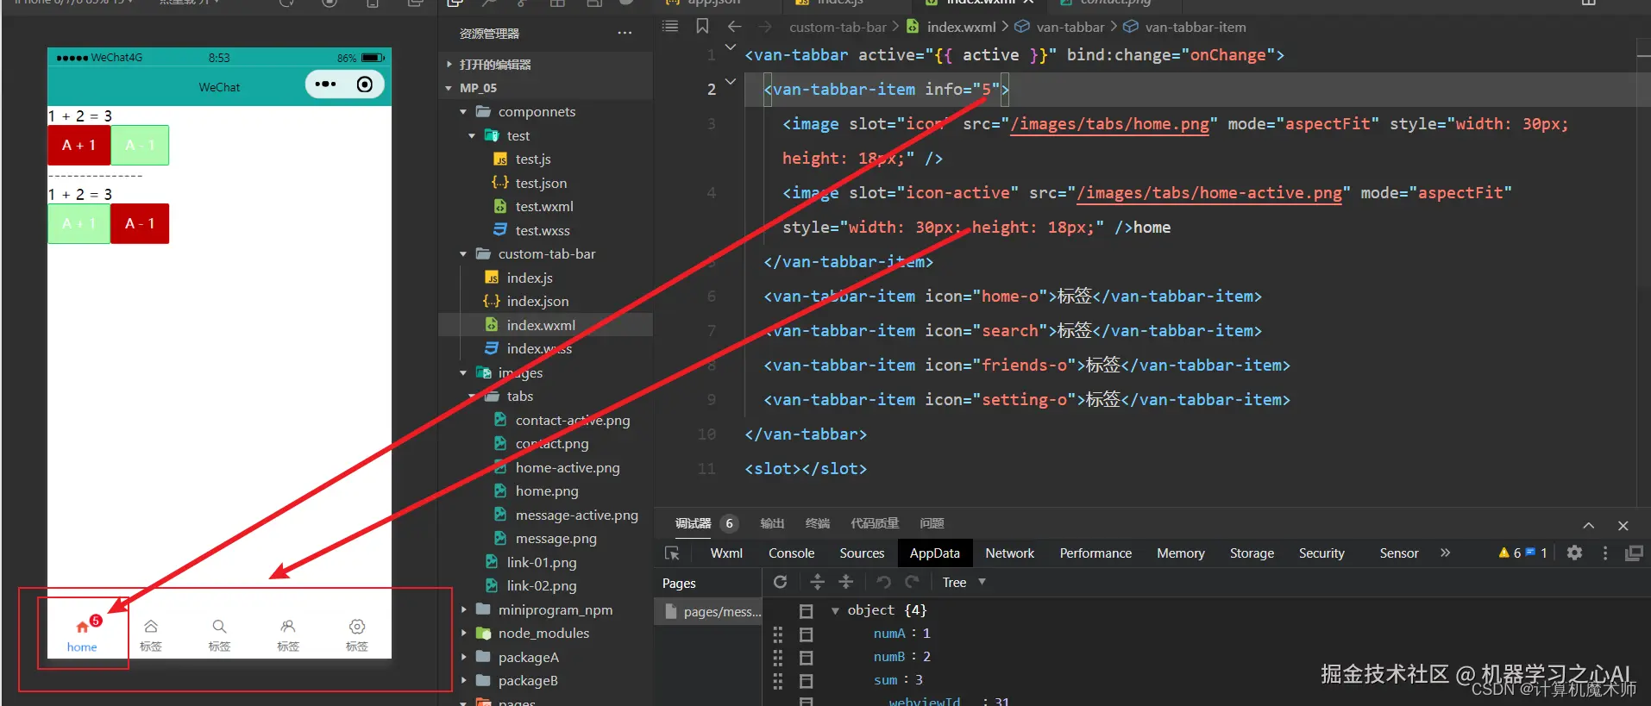
Task: Open home-active.png in the file tree
Action: pyautogui.click(x=567, y=467)
